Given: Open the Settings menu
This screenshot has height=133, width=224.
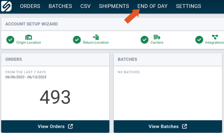Looking at the screenshot, I should (x=188, y=6).
